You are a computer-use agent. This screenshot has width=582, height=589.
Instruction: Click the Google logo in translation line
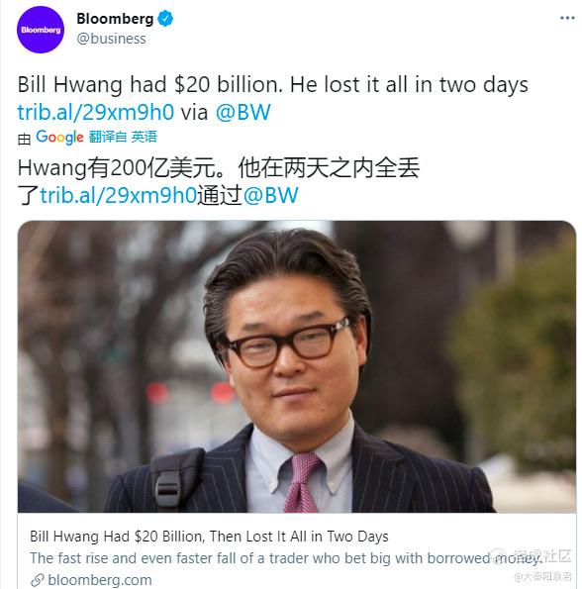click(x=59, y=138)
